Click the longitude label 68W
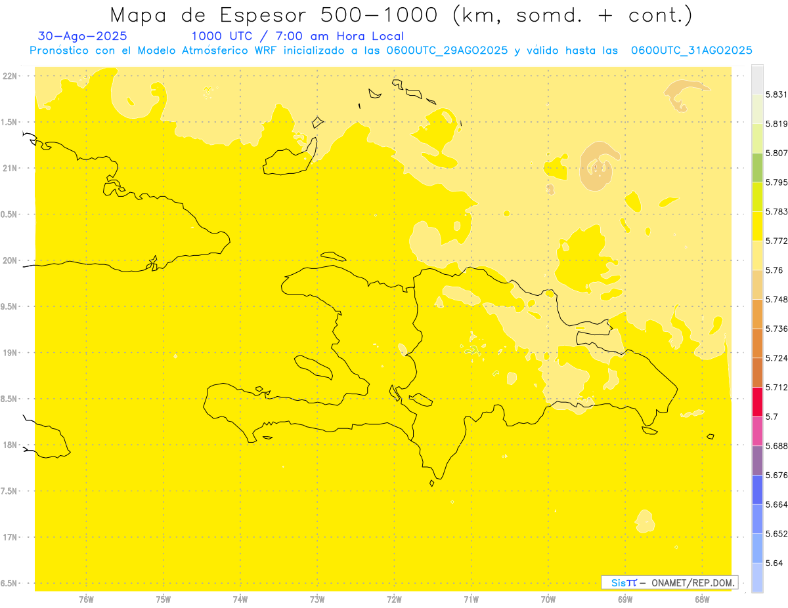788x608 pixels. 702,599
